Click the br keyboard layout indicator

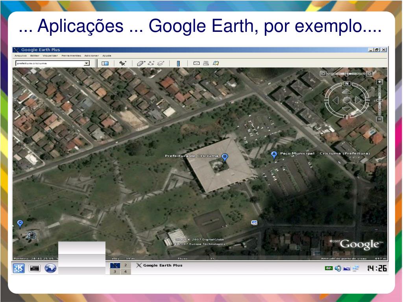(x=329, y=268)
